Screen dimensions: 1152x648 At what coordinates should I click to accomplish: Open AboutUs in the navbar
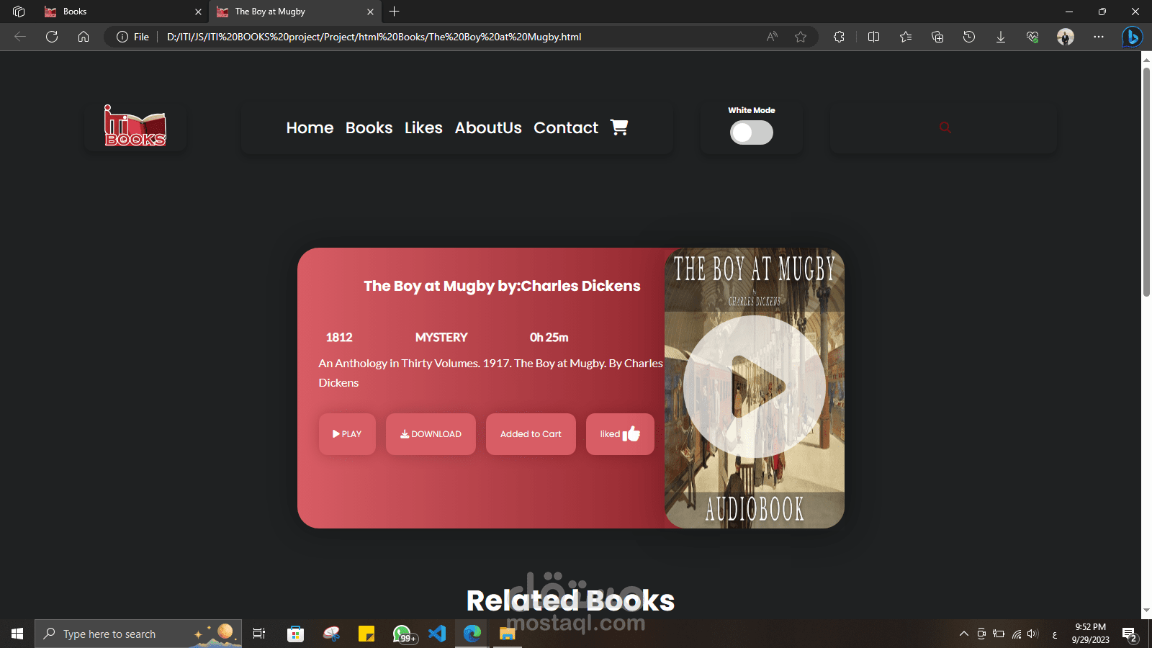point(488,127)
